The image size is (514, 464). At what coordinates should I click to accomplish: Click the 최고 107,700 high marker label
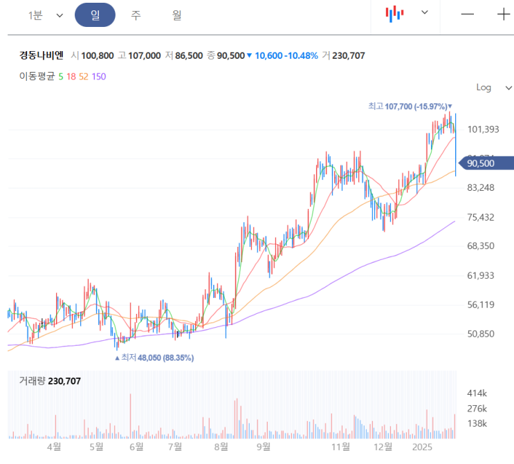point(410,106)
